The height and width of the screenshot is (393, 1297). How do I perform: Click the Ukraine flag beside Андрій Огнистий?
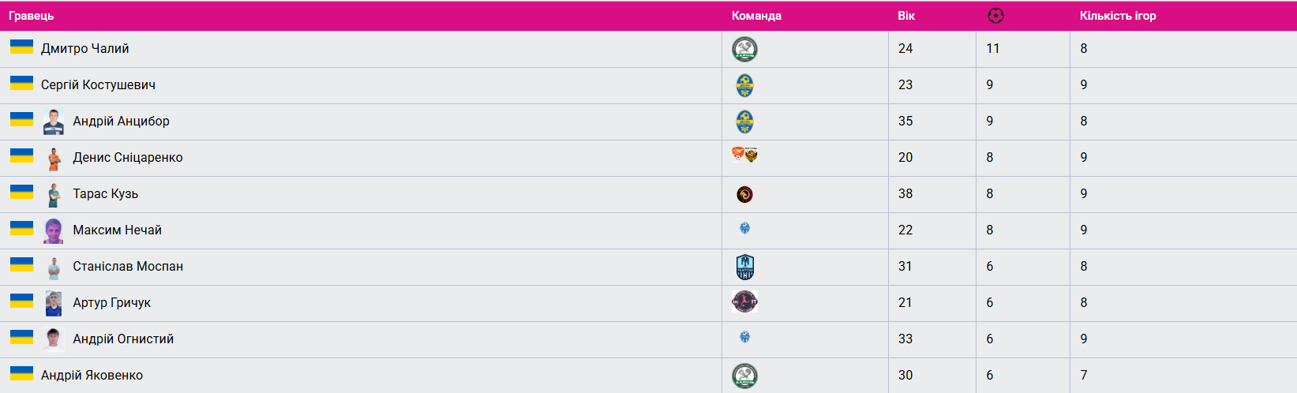pyautogui.click(x=21, y=337)
